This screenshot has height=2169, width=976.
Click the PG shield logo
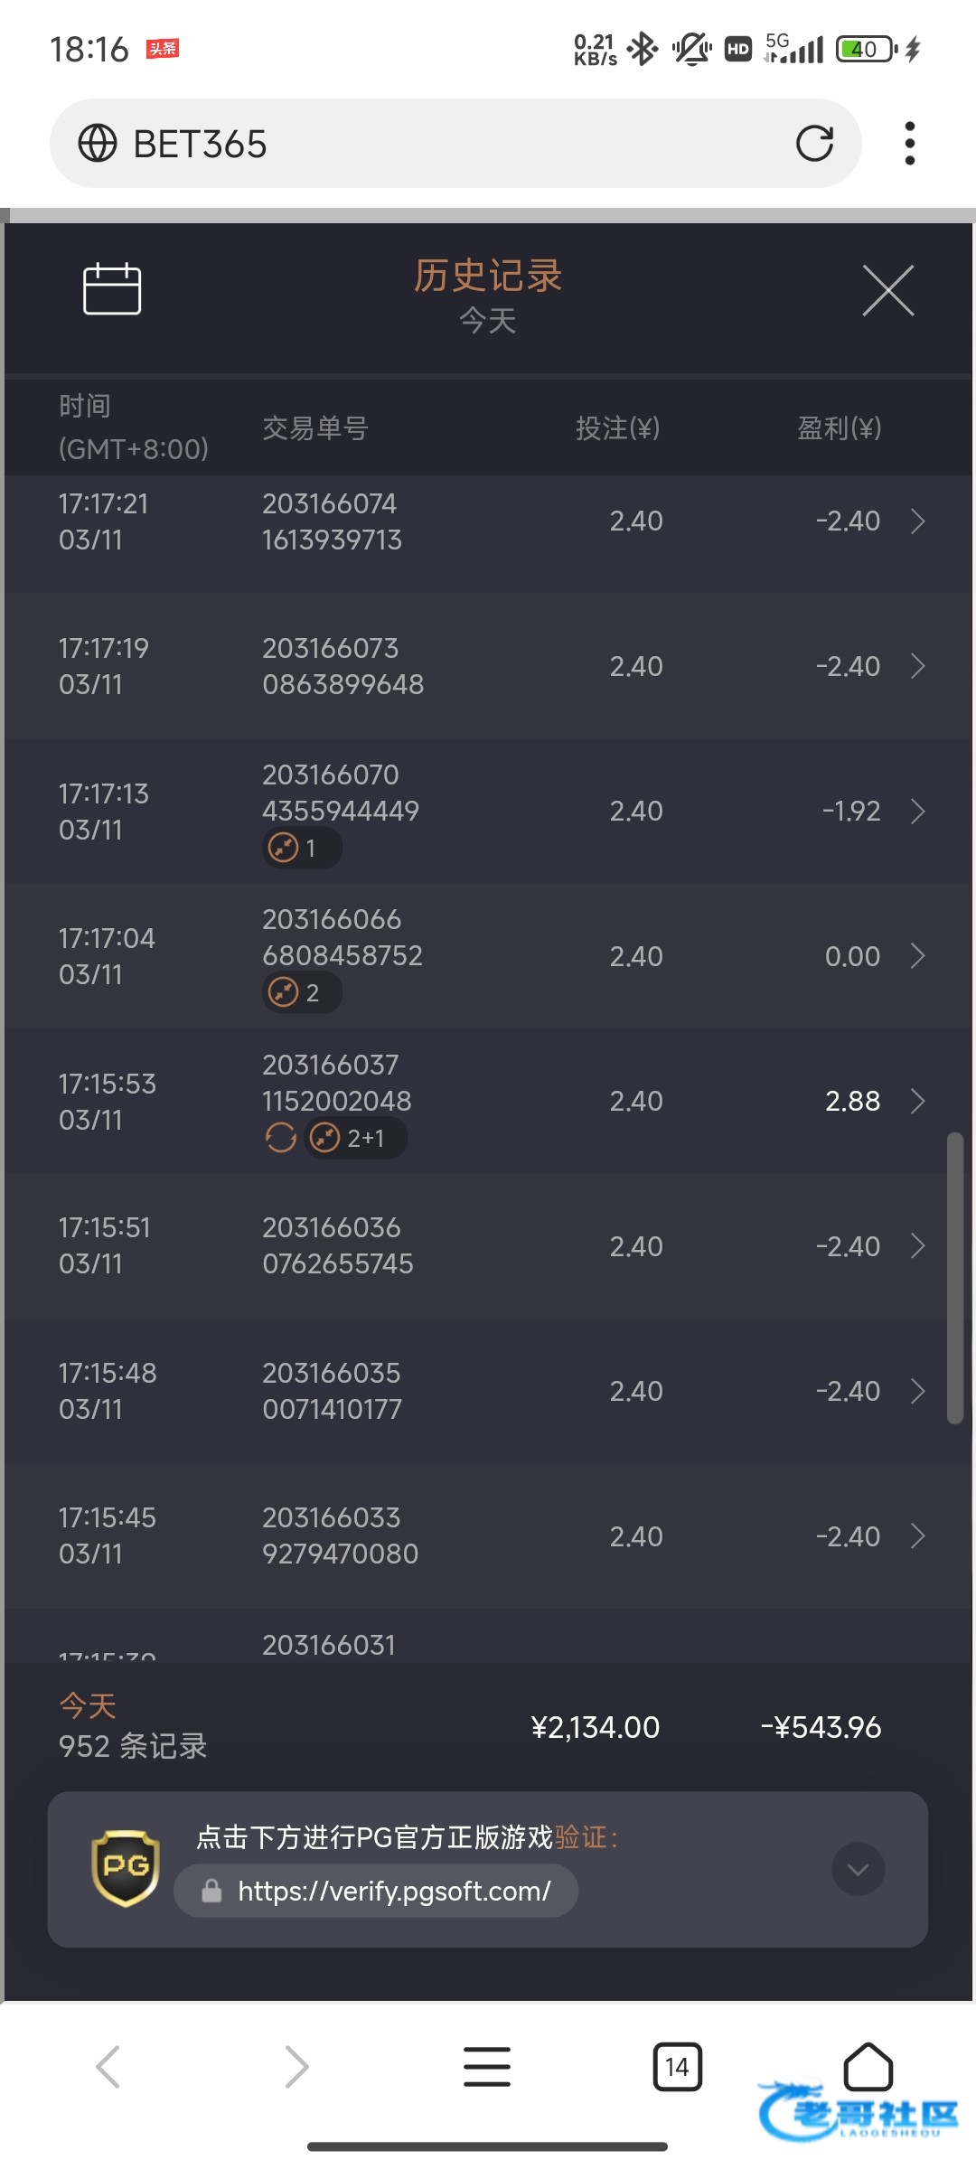click(x=126, y=1868)
